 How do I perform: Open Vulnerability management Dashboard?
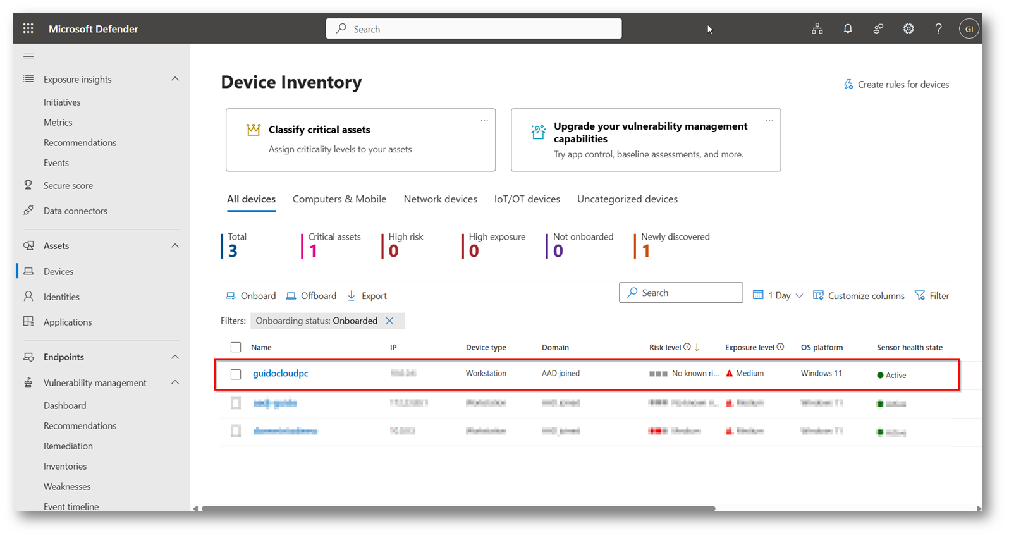[65, 405]
